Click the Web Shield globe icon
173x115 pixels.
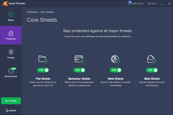pos(116,59)
